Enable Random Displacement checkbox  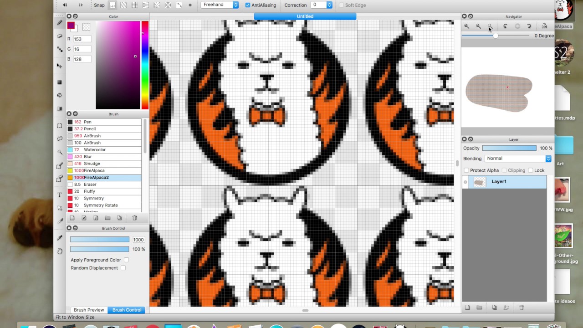coord(123,268)
